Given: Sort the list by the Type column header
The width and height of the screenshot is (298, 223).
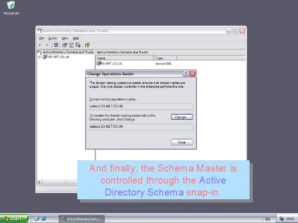Looking at the screenshot, I should coord(165,58).
